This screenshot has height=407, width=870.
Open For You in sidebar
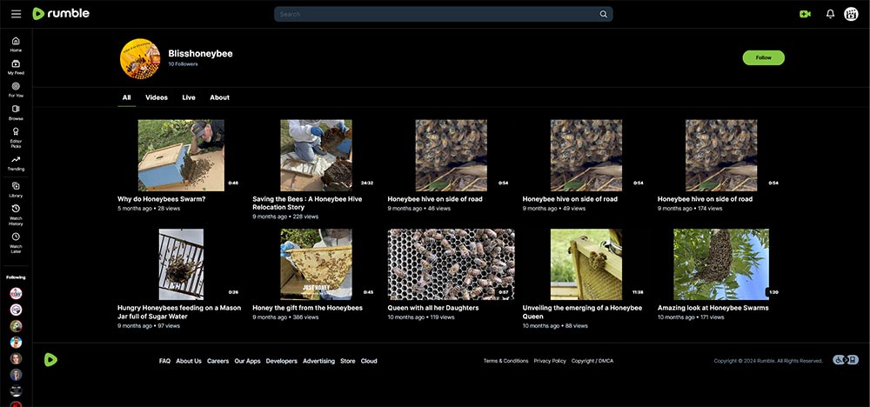click(16, 90)
